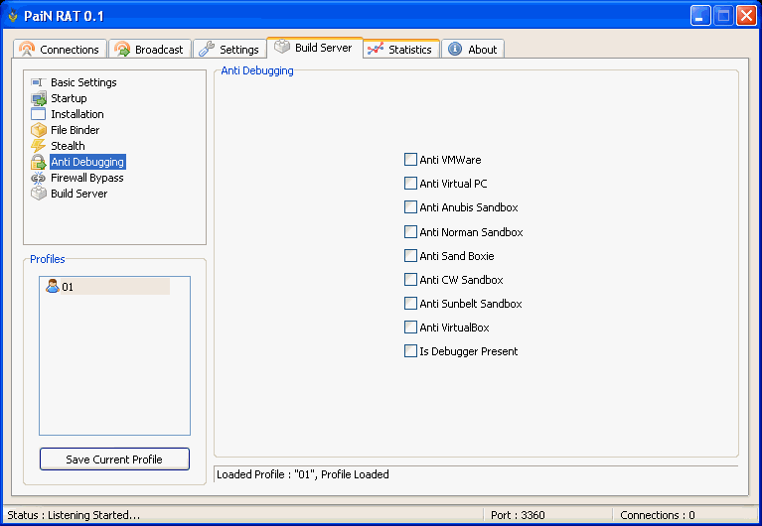Click the Installation window icon
This screenshot has height=526, width=762.
[39, 114]
